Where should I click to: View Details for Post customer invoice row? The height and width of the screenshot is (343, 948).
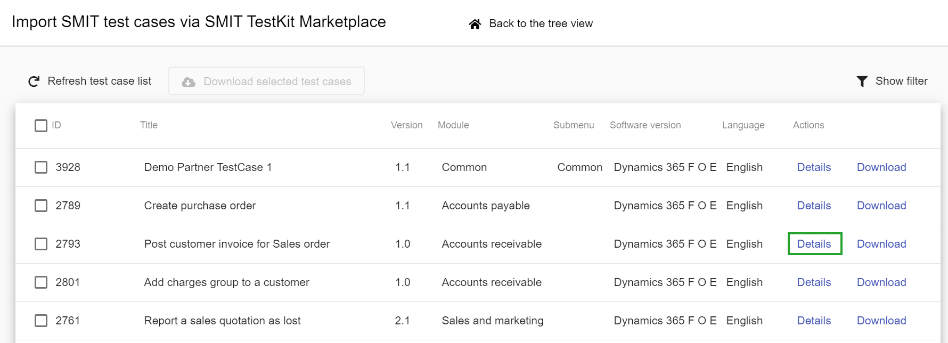pos(814,244)
